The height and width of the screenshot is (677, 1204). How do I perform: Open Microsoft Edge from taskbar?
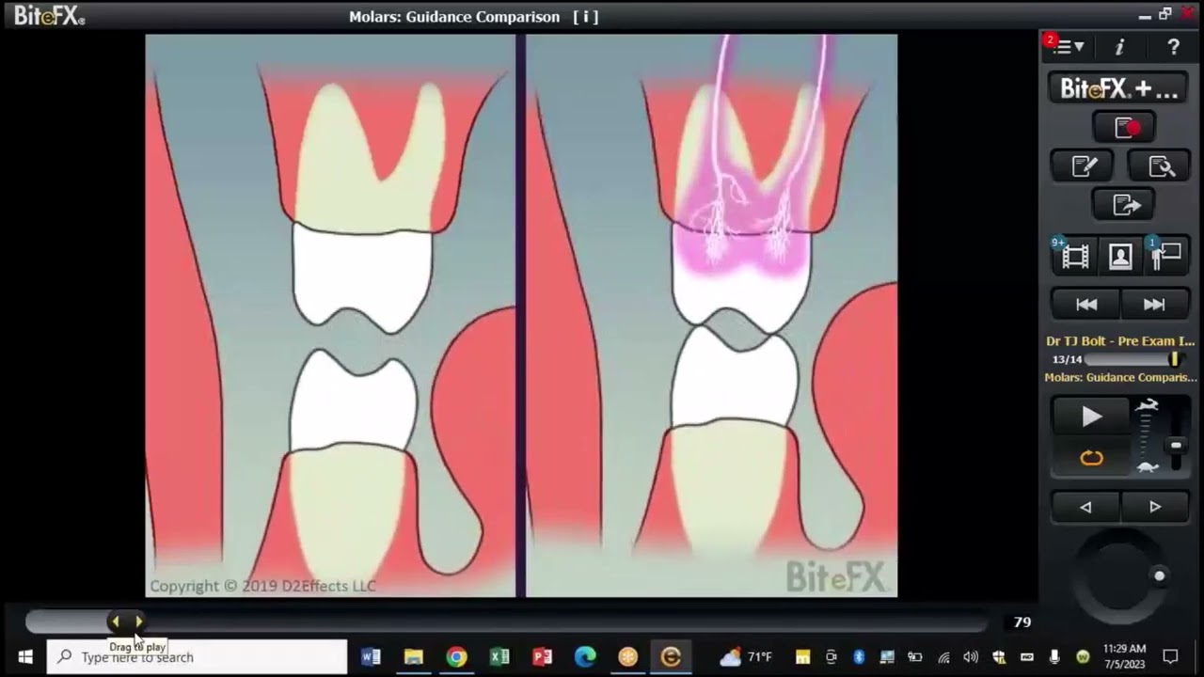click(585, 657)
